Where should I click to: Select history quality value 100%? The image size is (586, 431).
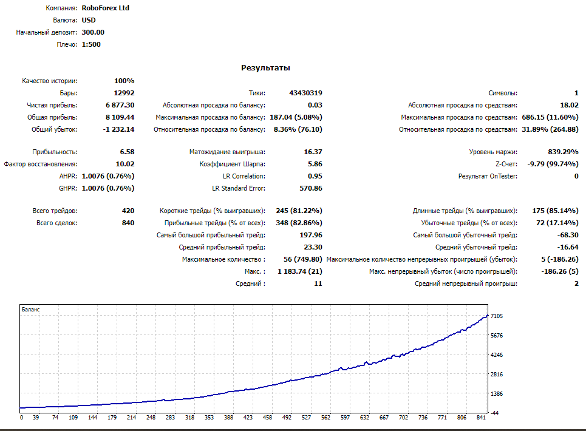click(x=124, y=81)
